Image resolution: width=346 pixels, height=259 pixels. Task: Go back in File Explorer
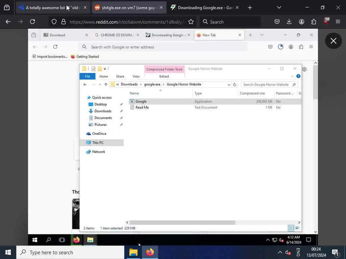[x=85, y=85]
